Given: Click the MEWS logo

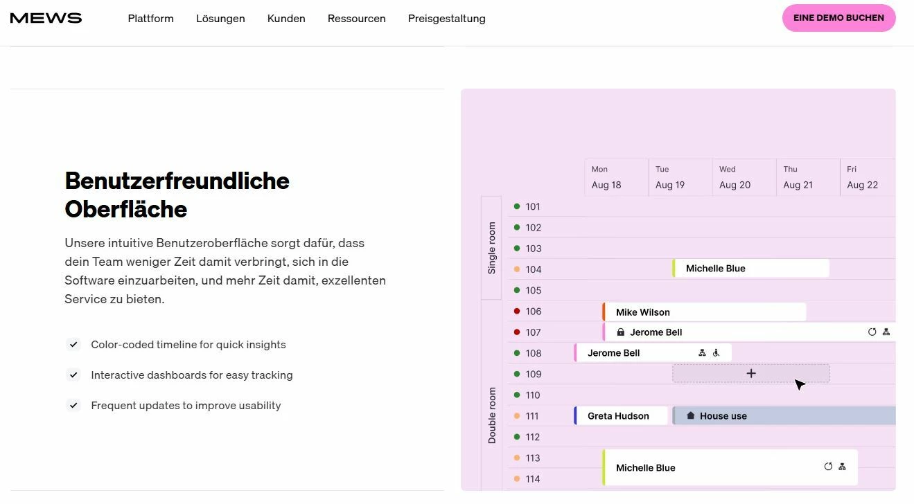Looking at the screenshot, I should [x=46, y=19].
